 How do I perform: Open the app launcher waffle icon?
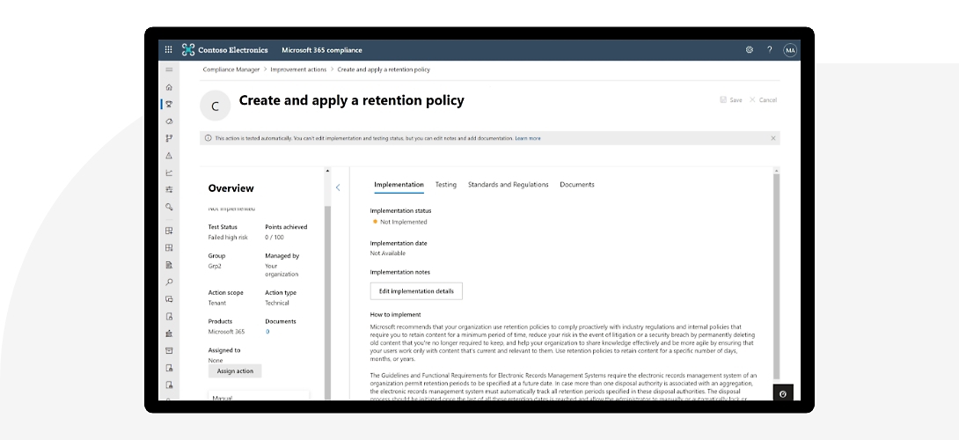[169, 50]
